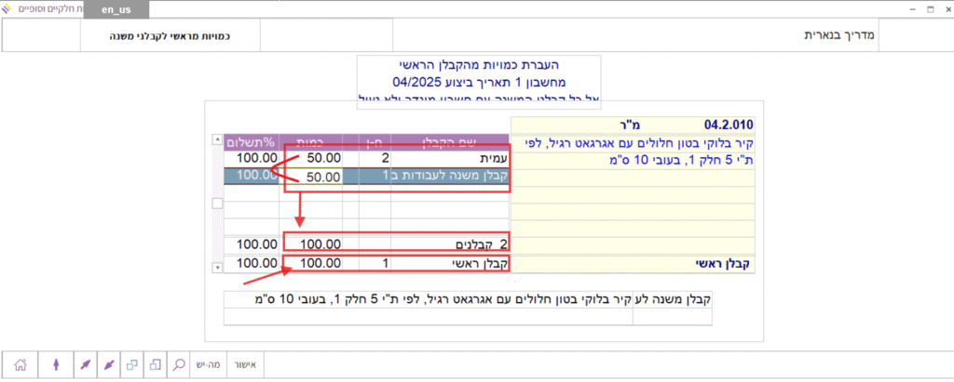Click the up-right diagonal arrow icon

(84, 364)
